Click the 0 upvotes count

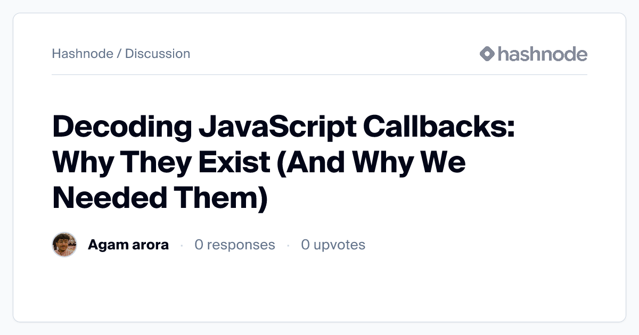333,245
